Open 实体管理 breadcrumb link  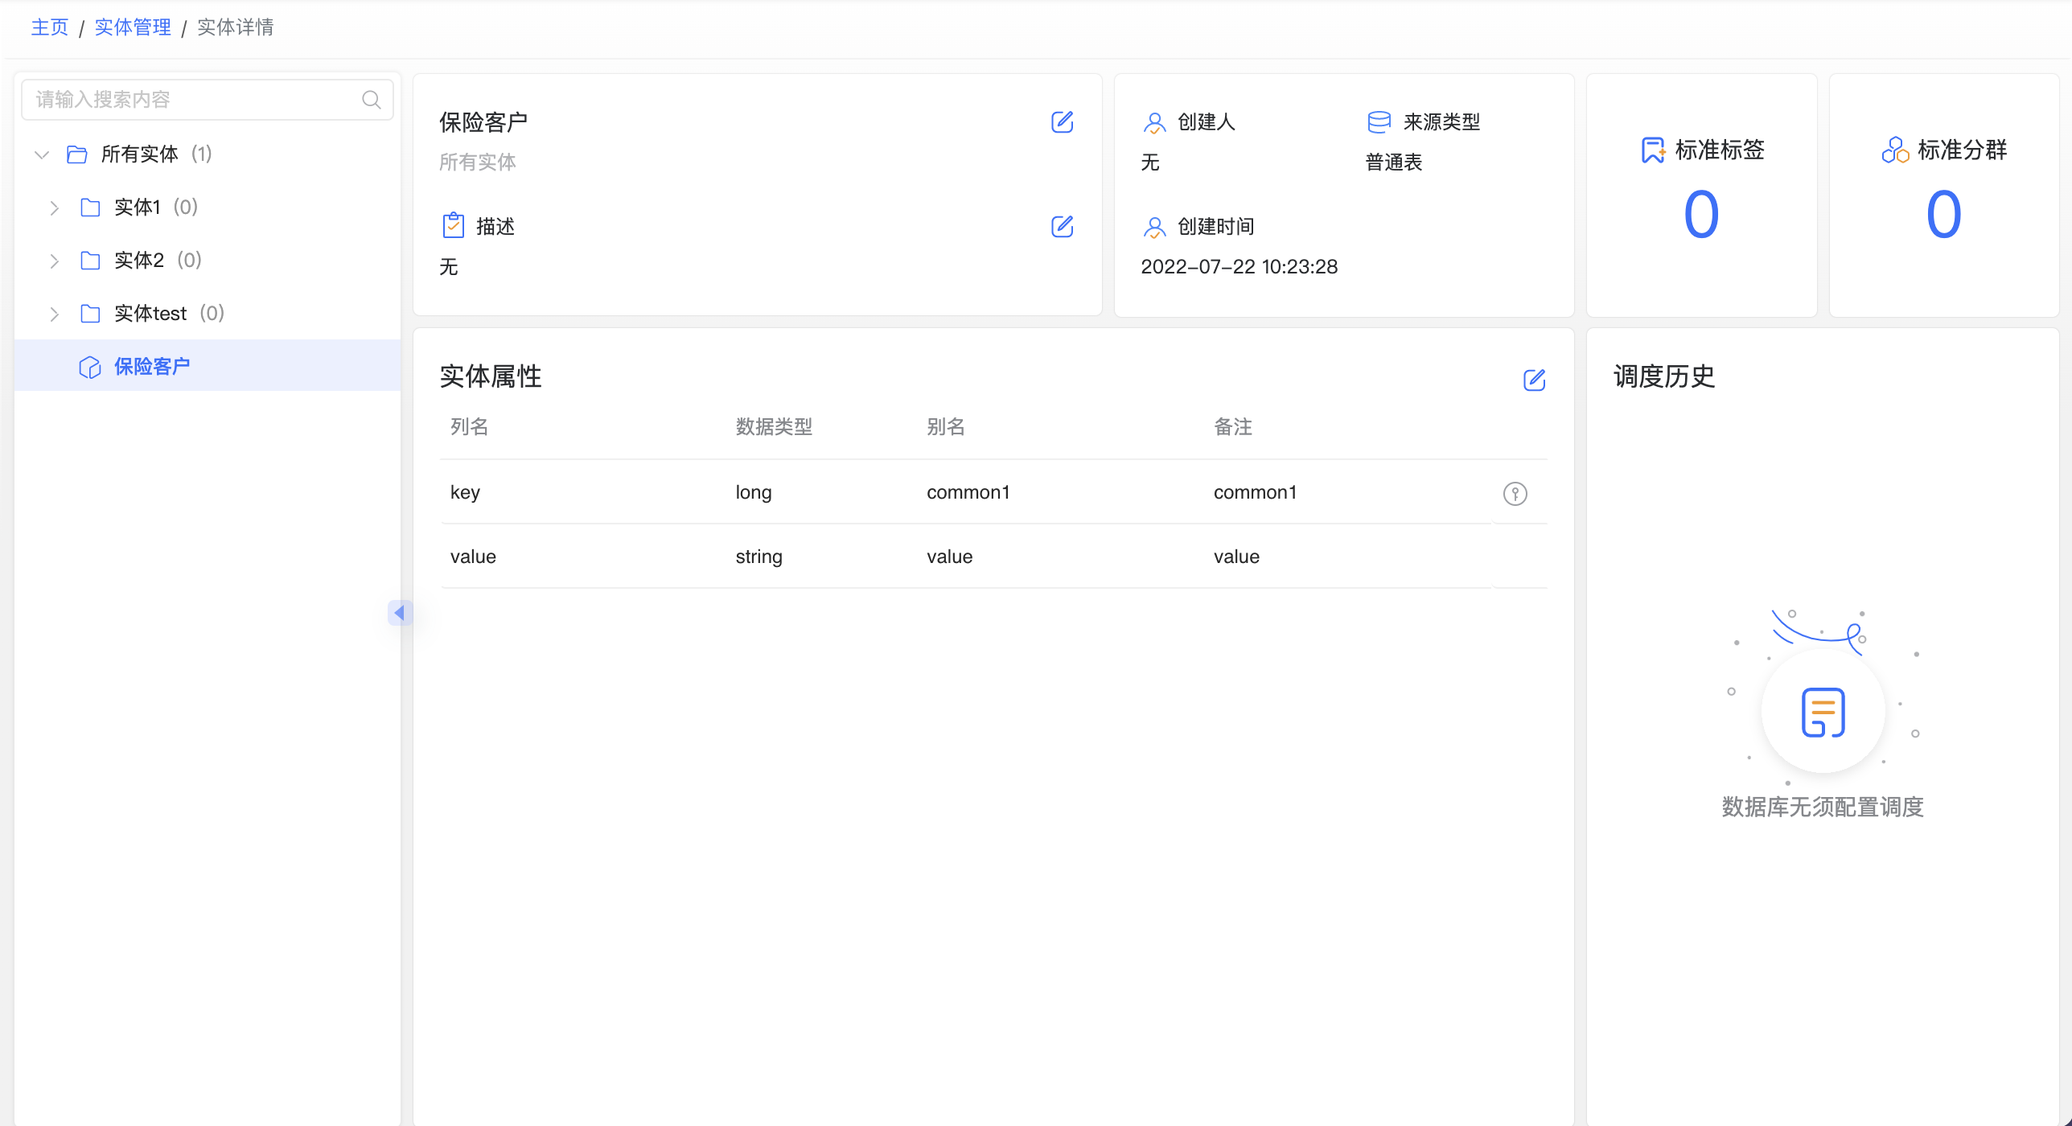tap(133, 27)
